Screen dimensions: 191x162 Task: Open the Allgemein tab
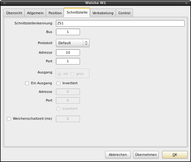(x=35, y=13)
